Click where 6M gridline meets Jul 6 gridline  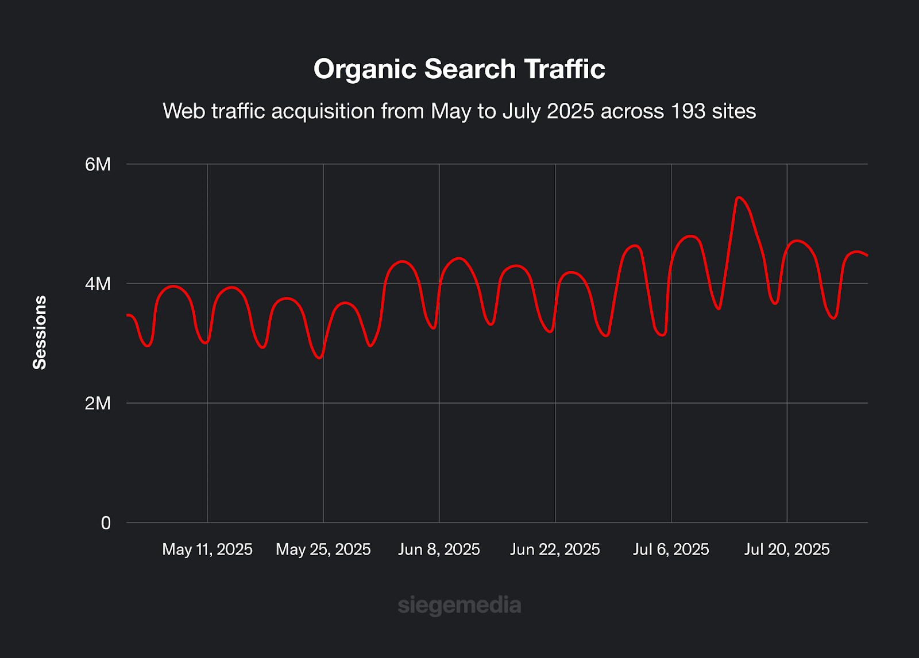pos(671,164)
